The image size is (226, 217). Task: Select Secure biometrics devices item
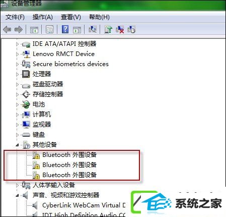coord(70,64)
